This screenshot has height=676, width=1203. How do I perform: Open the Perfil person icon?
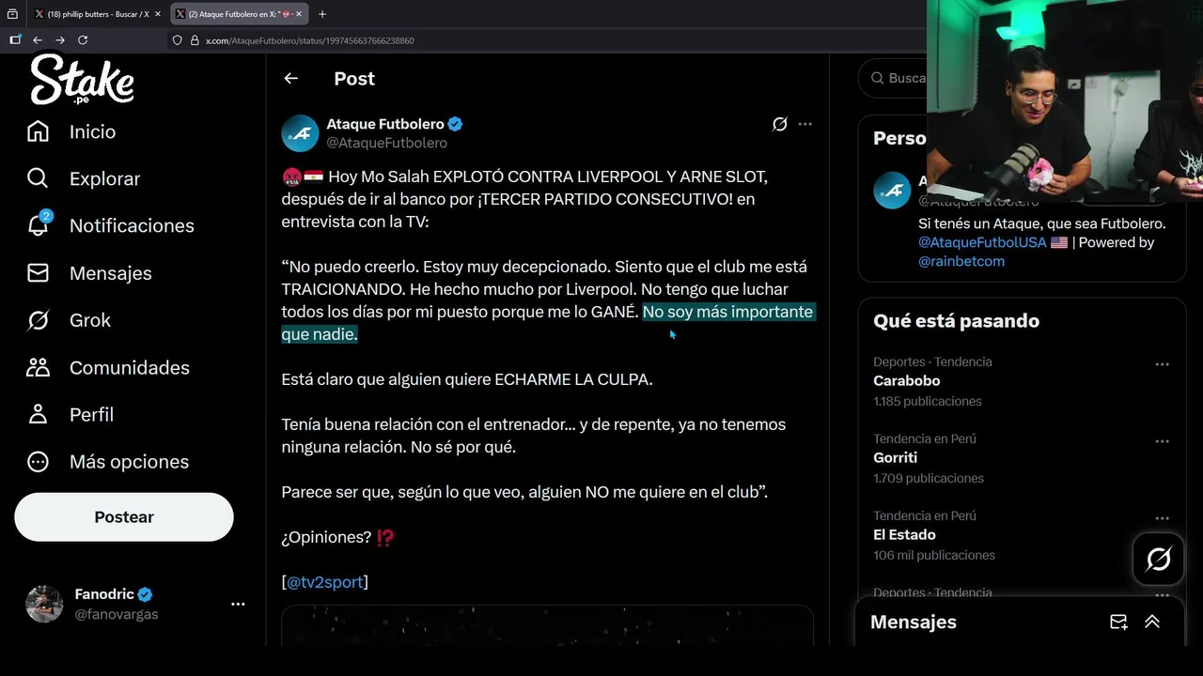click(x=38, y=414)
